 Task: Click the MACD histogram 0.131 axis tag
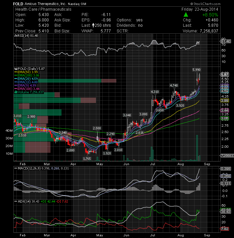click(226, 184)
